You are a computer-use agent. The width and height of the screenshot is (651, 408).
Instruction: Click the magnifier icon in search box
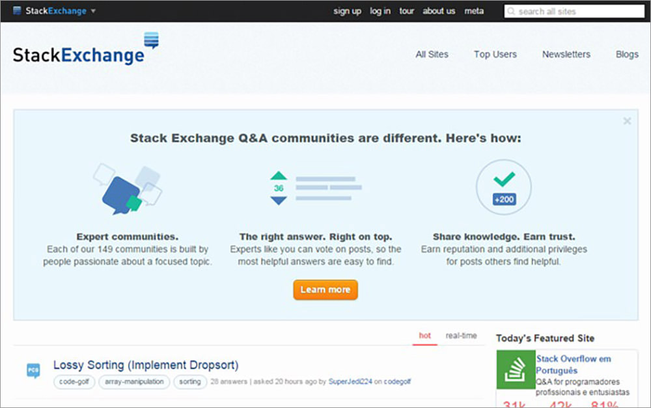coord(511,11)
